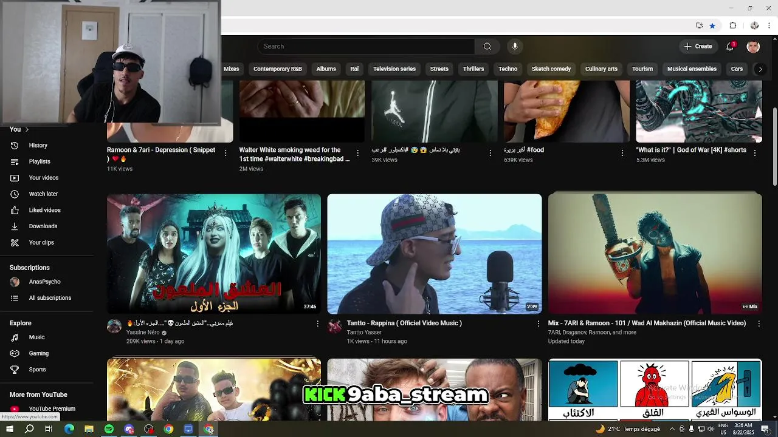Screen dimensions: 778x437
Task: Play the 101 / Wad Al Makhazin mix thumbnail
Action: [x=655, y=254]
